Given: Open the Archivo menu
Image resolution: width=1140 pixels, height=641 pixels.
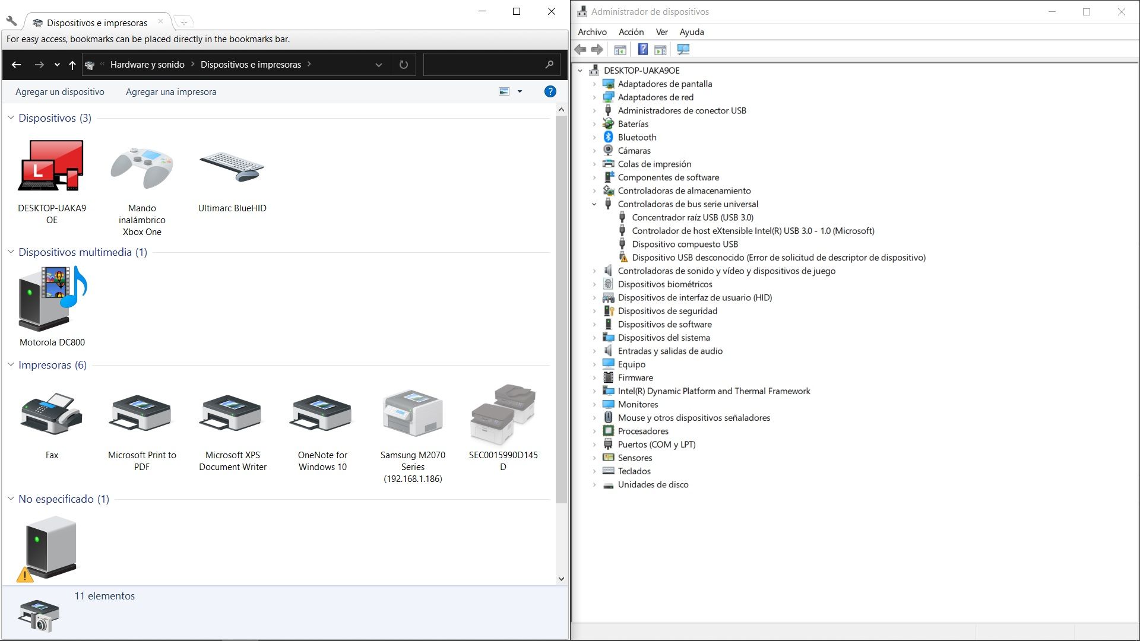Looking at the screenshot, I should click(x=592, y=32).
